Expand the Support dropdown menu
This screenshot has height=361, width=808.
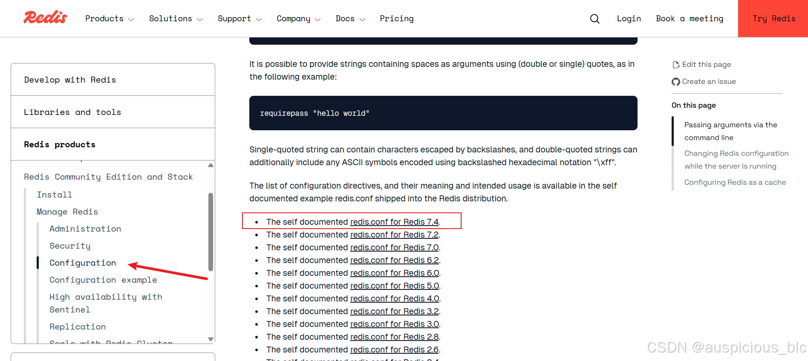pos(240,19)
